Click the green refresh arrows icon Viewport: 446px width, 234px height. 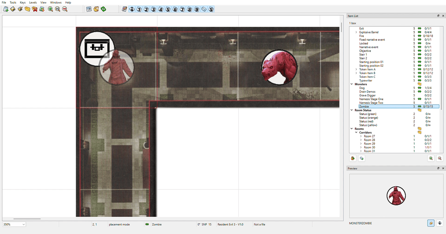pyautogui.click(x=104, y=9)
